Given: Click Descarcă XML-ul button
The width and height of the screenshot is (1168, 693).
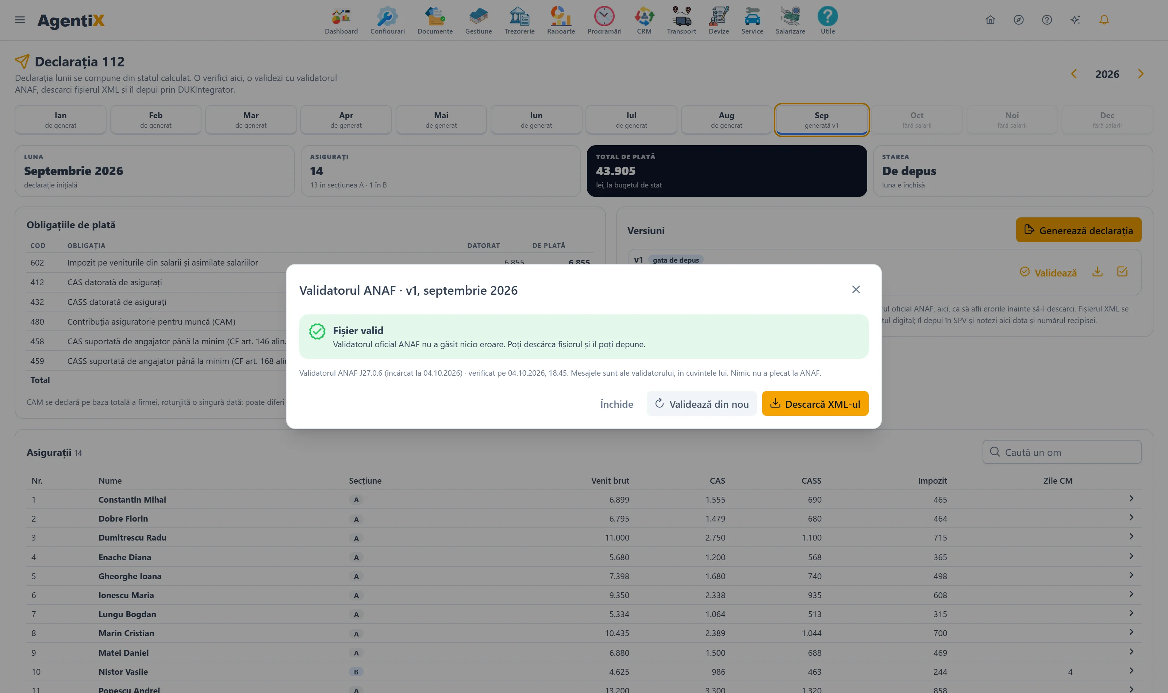Looking at the screenshot, I should [x=815, y=403].
